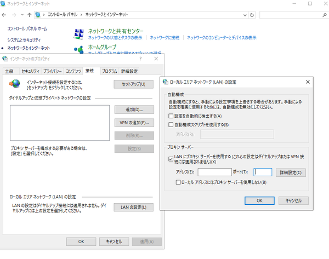Switch to 詳細設定 tab
The image size is (329, 259).
[x=129, y=71]
